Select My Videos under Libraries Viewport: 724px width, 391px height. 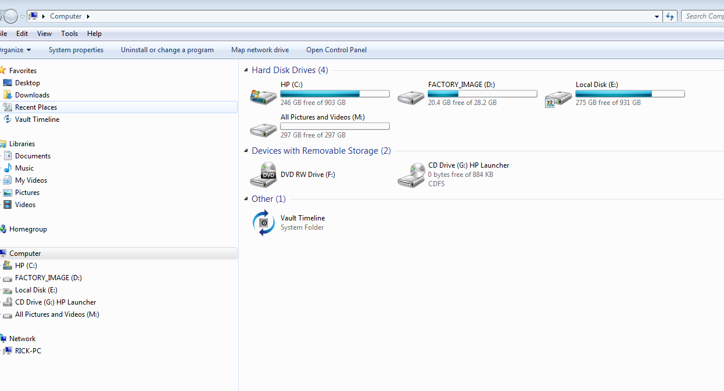pyautogui.click(x=33, y=180)
